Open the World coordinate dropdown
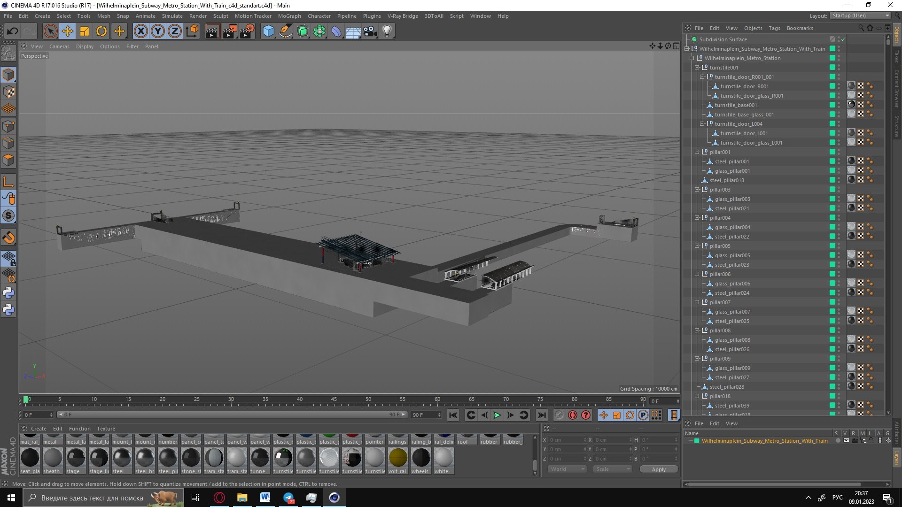This screenshot has width=902, height=507. (x=567, y=469)
